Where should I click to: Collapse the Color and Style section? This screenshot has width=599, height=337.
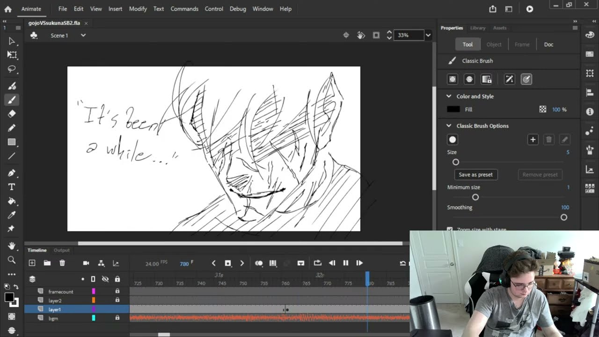click(449, 96)
